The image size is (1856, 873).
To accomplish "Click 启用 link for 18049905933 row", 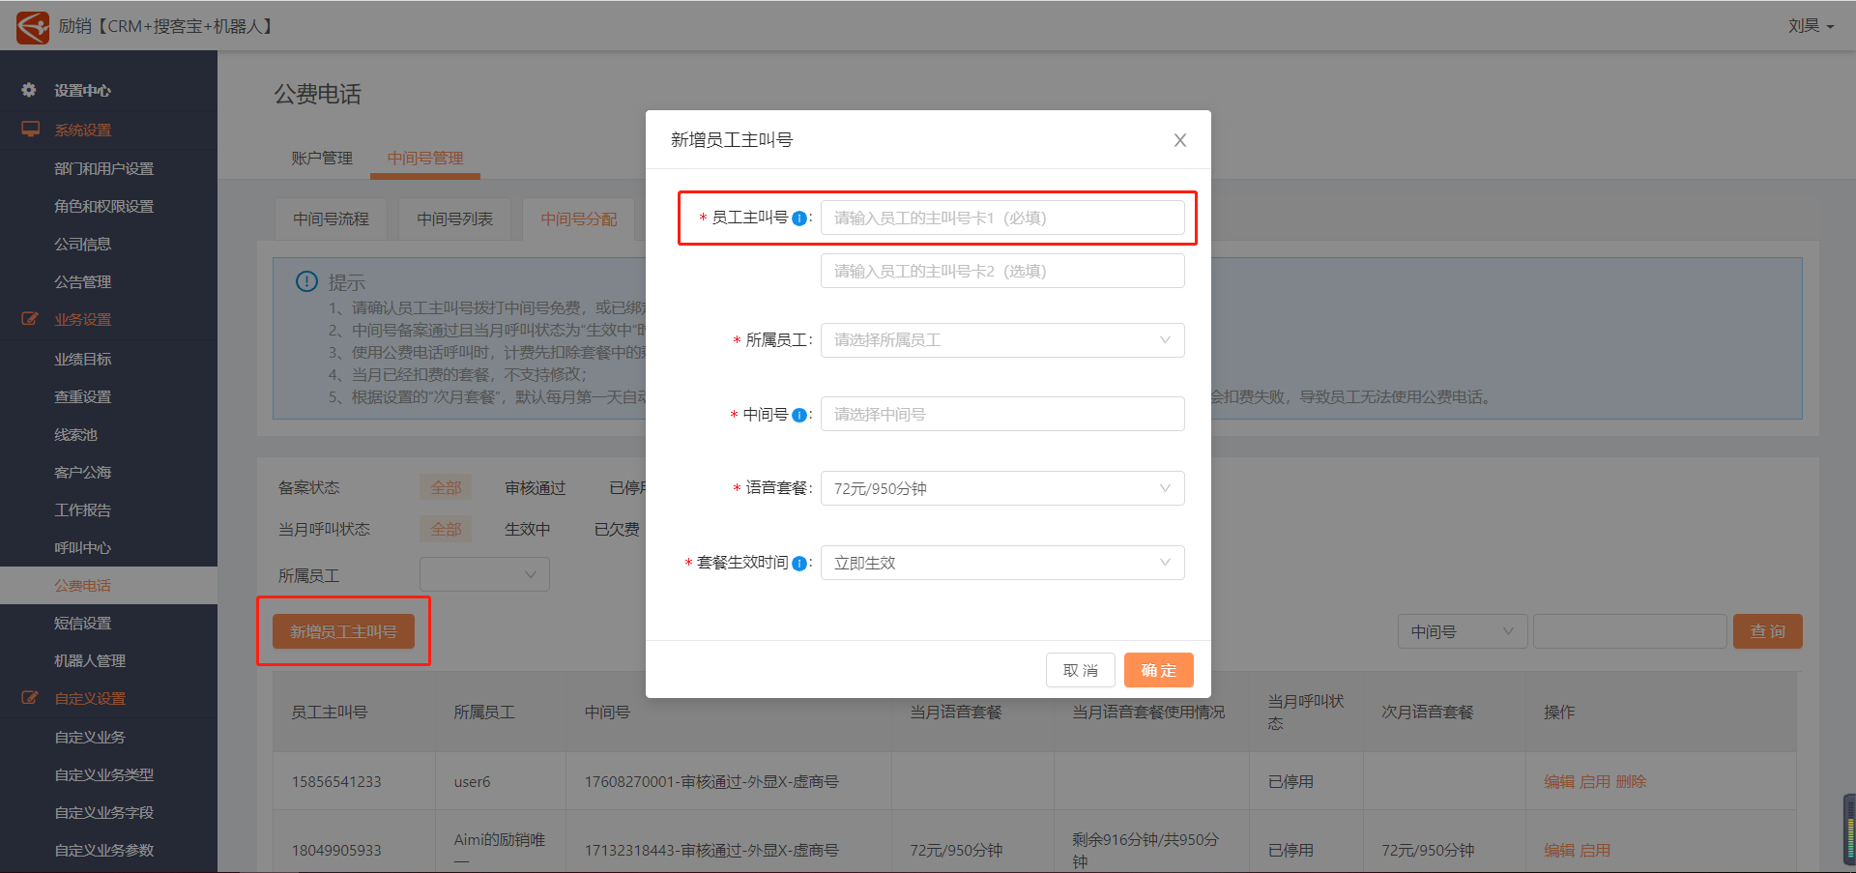I will click(x=1595, y=850).
